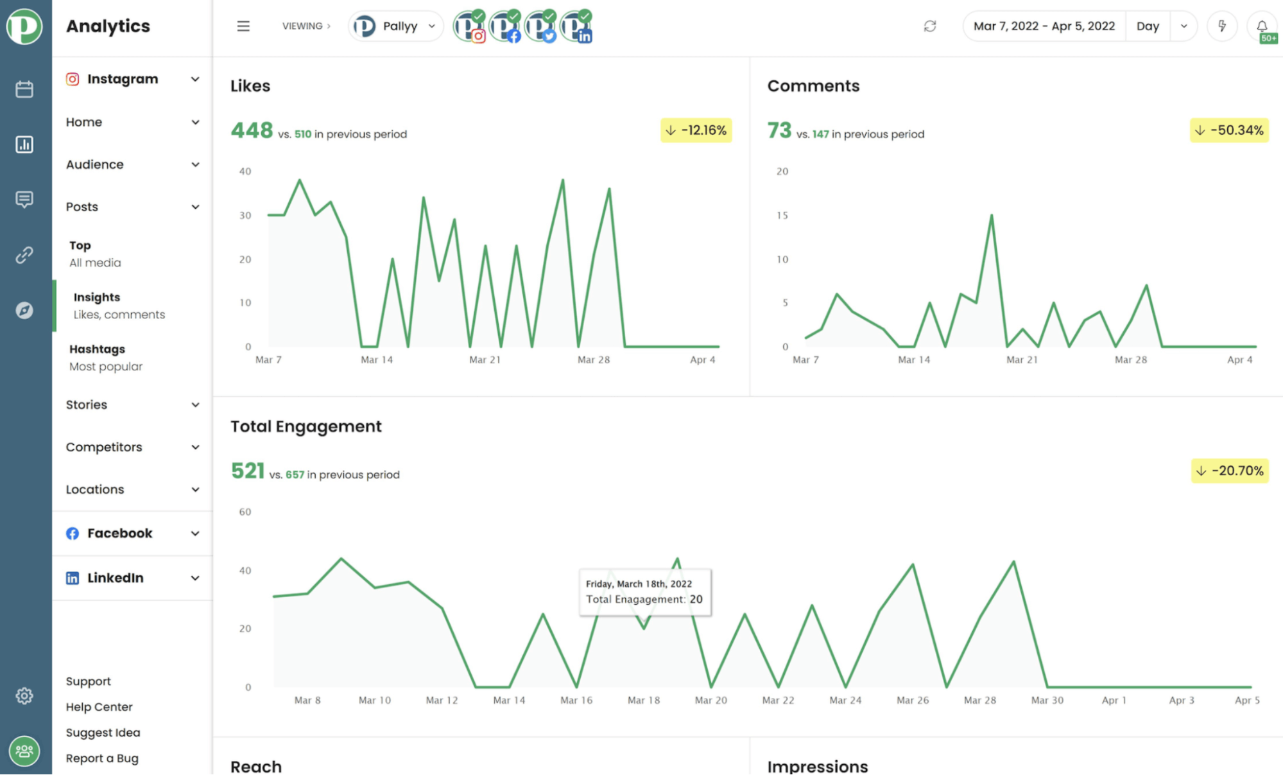Click Report a Bug
The width and height of the screenshot is (1283, 775).
[x=102, y=758]
